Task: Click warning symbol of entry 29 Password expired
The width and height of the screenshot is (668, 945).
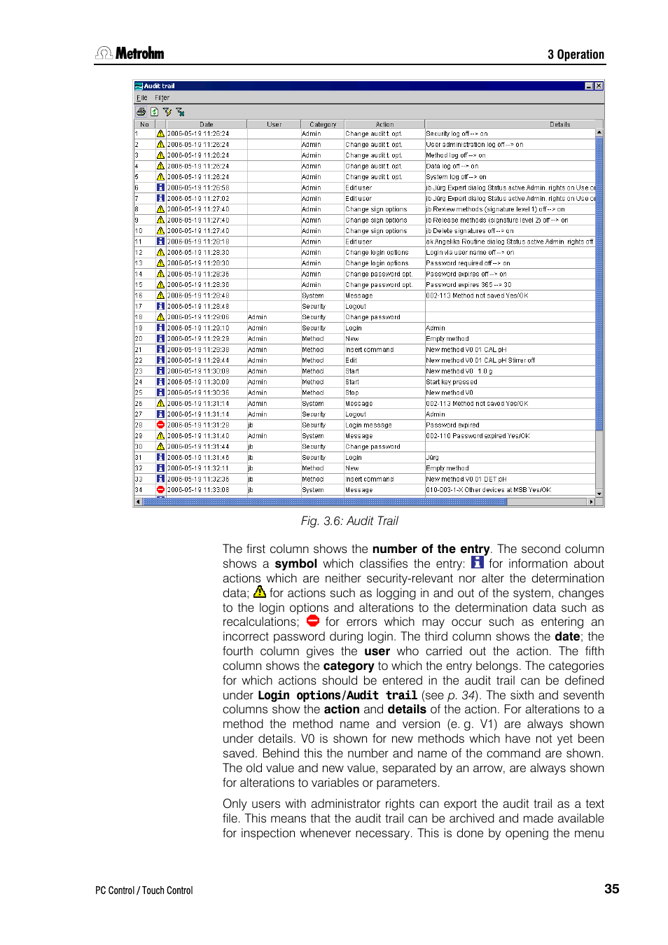Action: 160,435
